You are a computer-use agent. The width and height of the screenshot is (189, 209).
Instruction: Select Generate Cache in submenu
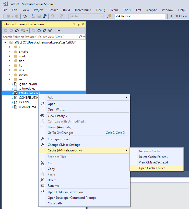157,151
